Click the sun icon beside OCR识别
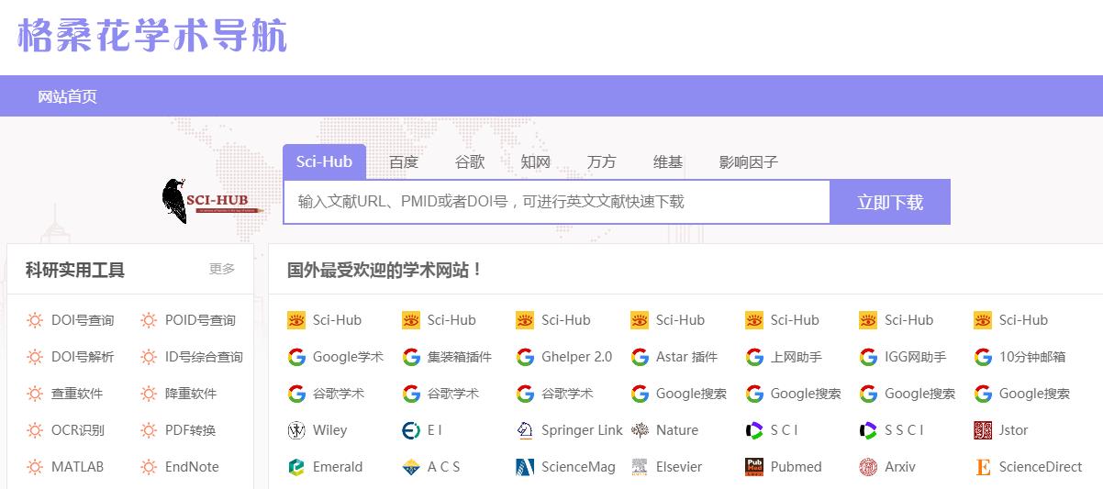The height and width of the screenshot is (489, 1103). point(35,430)
